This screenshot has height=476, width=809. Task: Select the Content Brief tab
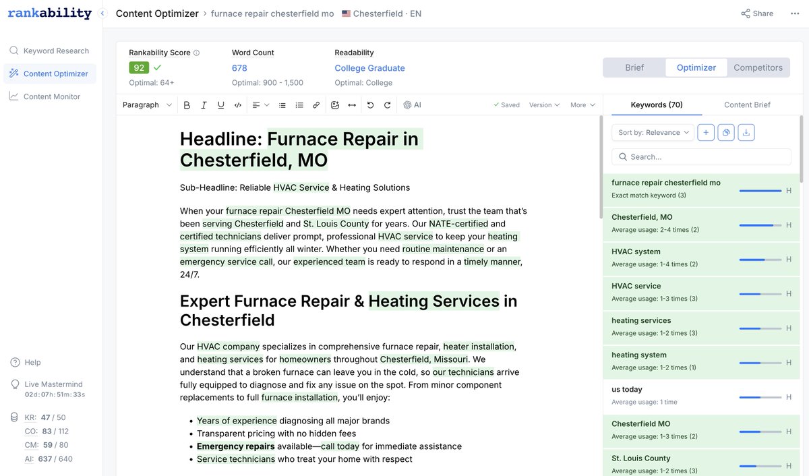point(747,105)
